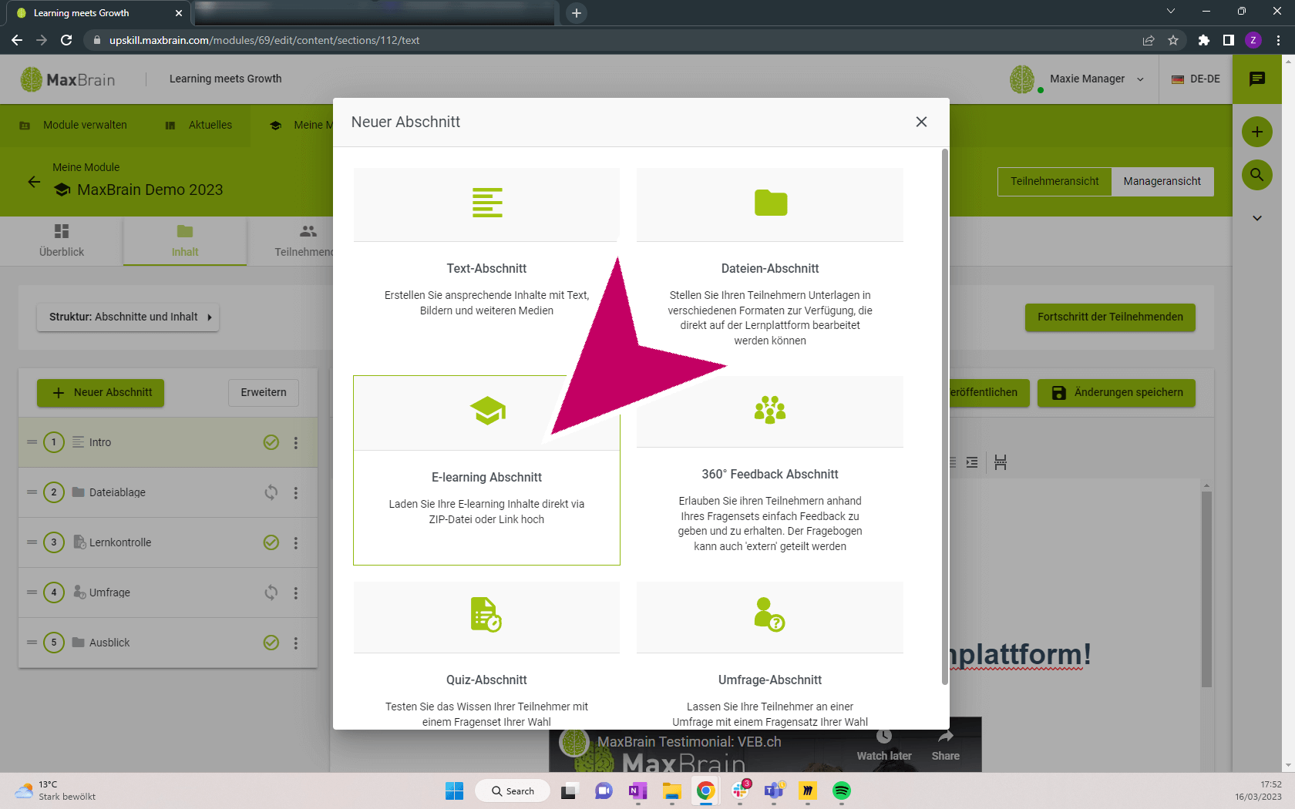The height and width of the screenshot is (809, 1295).
Task: Click Änderungen speichern button
Action: (1116, 392)
